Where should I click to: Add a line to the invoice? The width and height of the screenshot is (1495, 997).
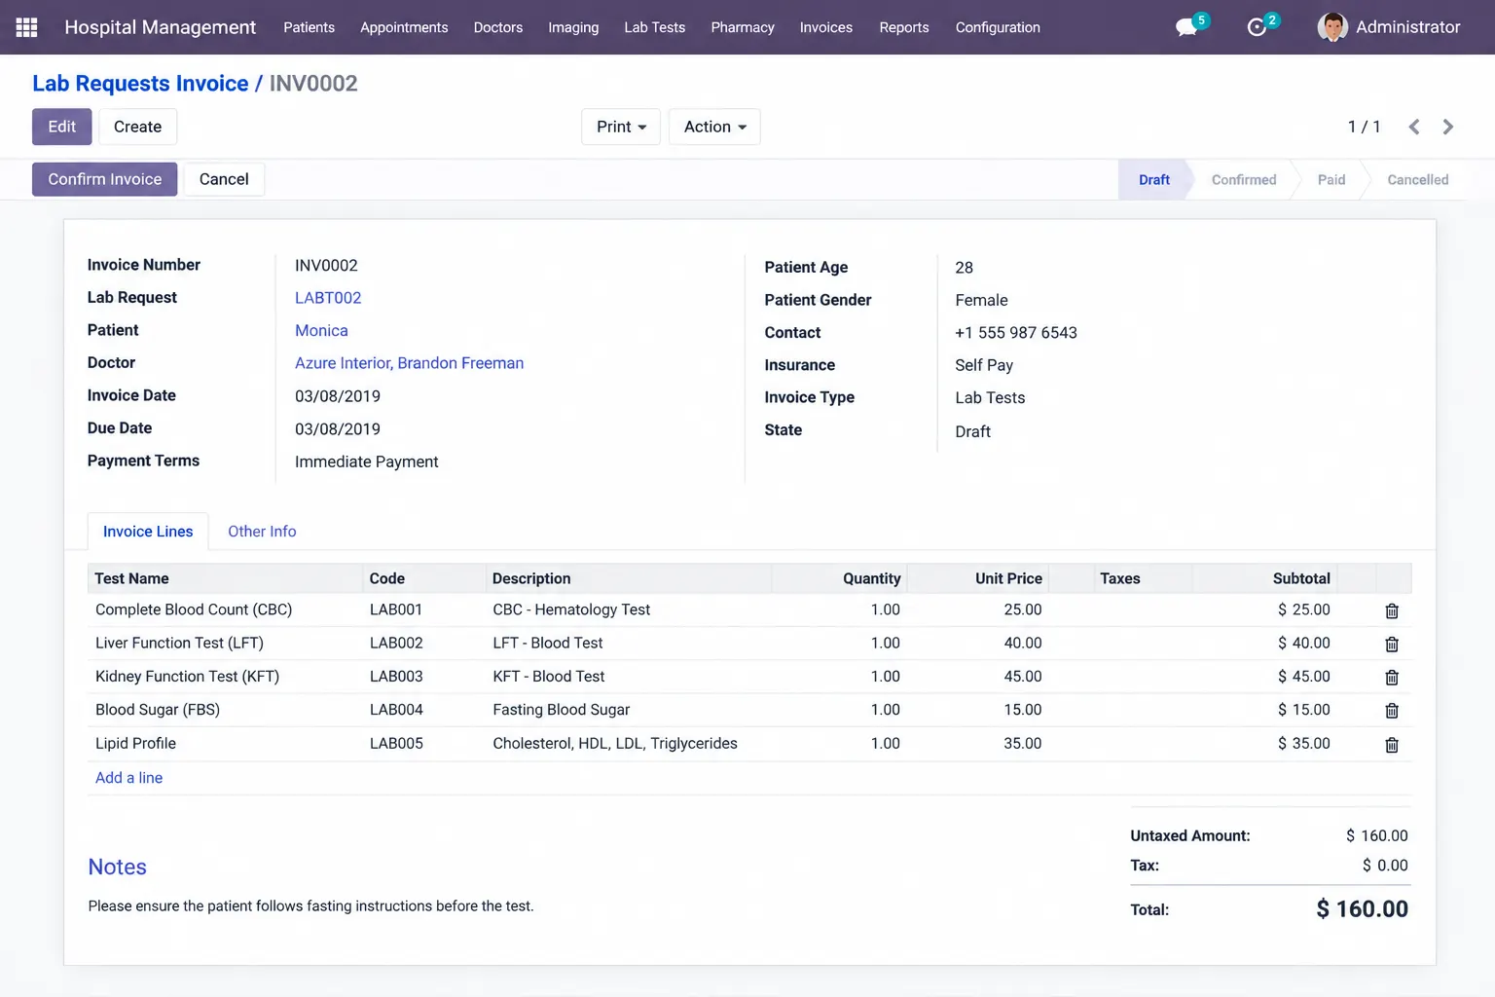(129, 778)
